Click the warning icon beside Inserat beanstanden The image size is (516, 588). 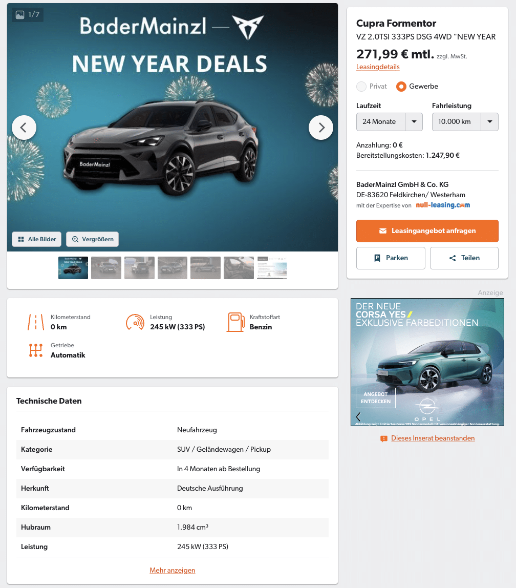[384, 438]
